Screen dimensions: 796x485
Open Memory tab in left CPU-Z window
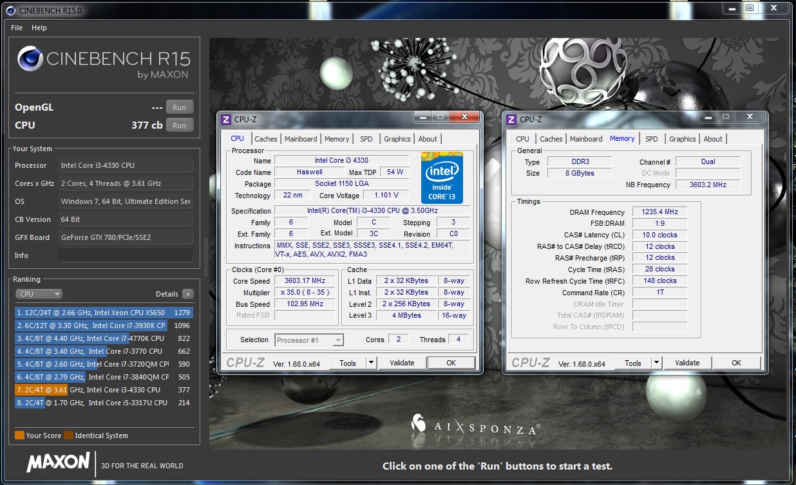[x=337, y=139]
